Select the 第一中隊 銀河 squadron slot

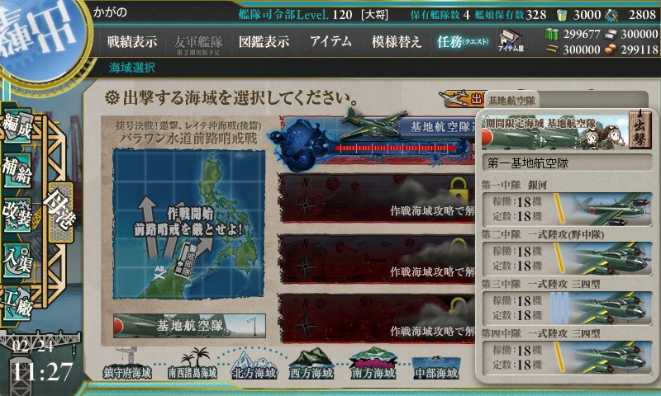[x=567, y=209]
